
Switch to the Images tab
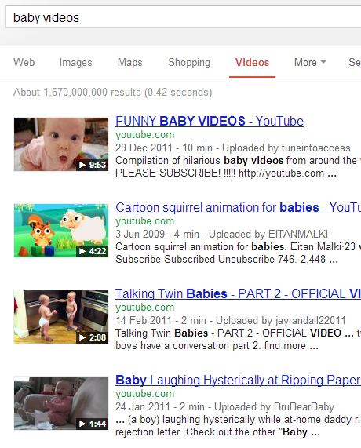click(76, 62)
